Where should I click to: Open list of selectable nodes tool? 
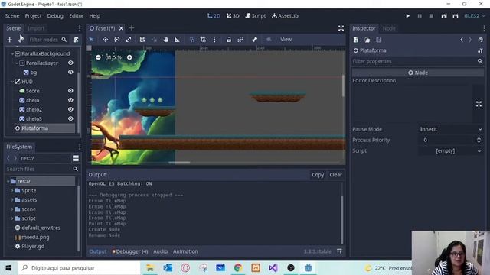click(x=142, y=39)
